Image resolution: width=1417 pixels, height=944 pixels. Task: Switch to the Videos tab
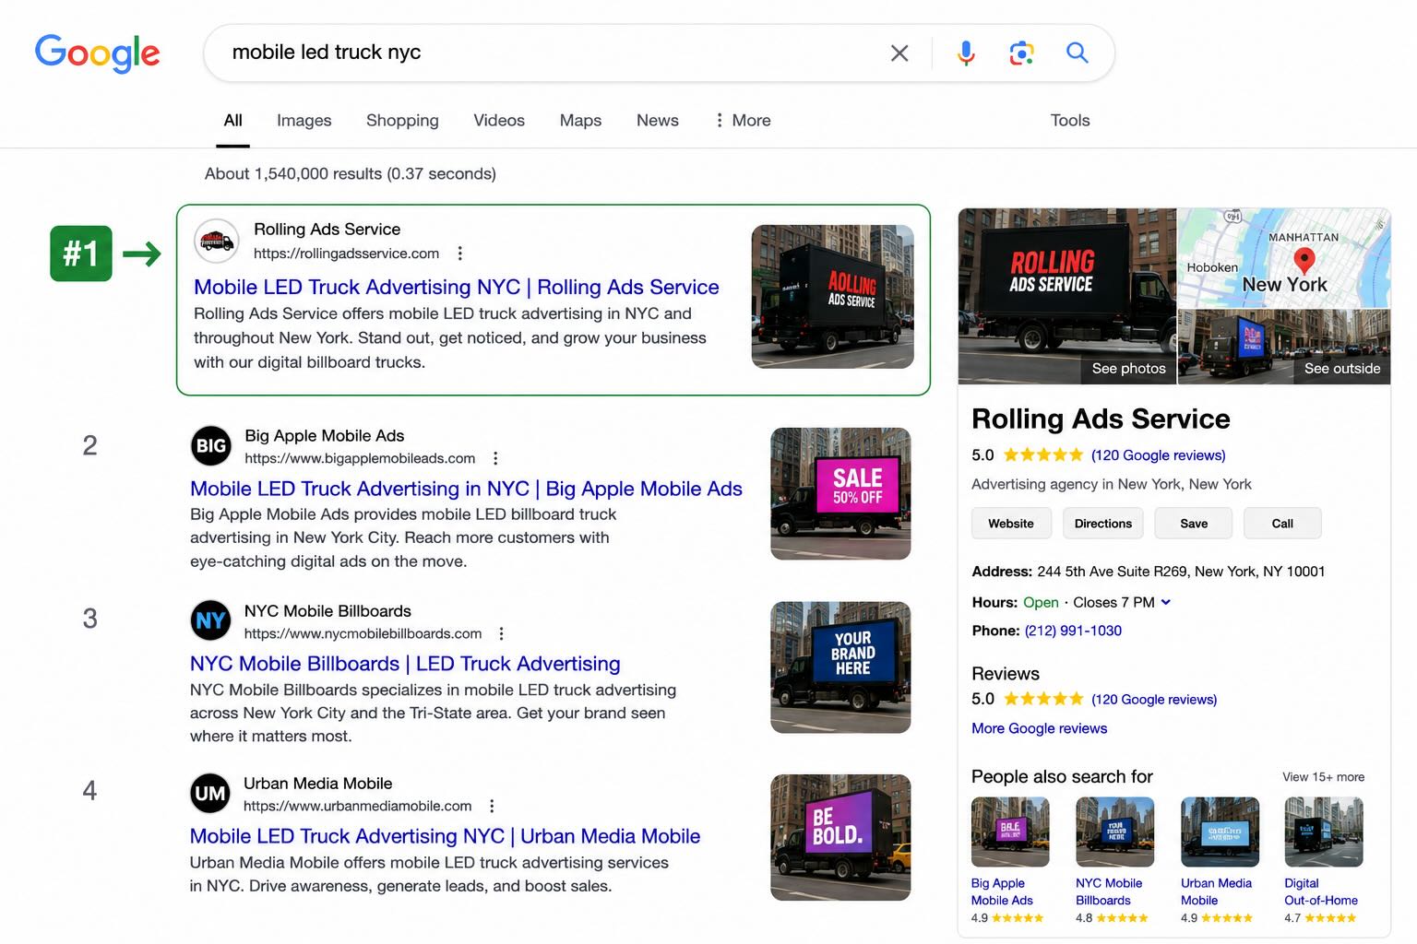(x=499, y=121)
